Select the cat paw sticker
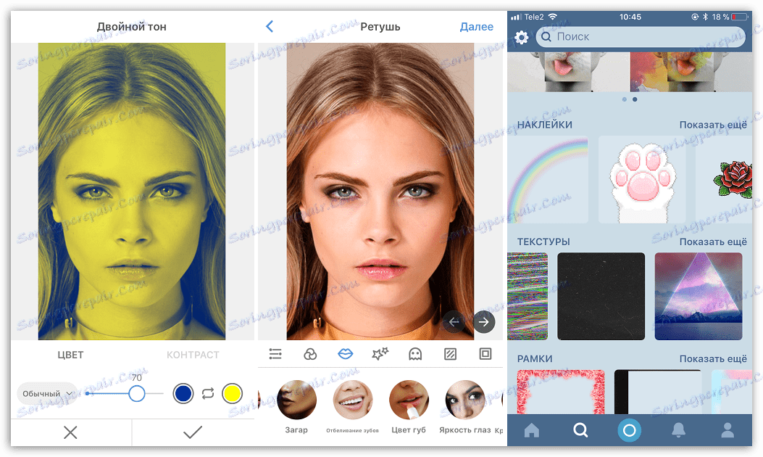 [x=642, y=180]
